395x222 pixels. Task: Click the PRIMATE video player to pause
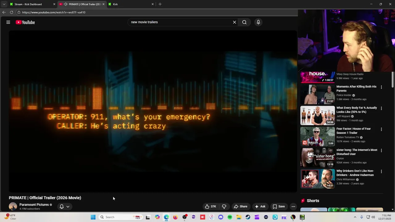(153, 111)
